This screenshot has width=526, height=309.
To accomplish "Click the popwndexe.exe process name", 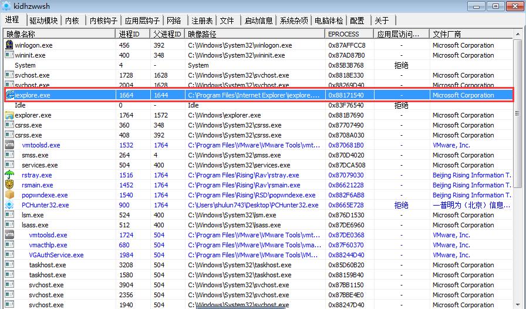I will point(45,195).
